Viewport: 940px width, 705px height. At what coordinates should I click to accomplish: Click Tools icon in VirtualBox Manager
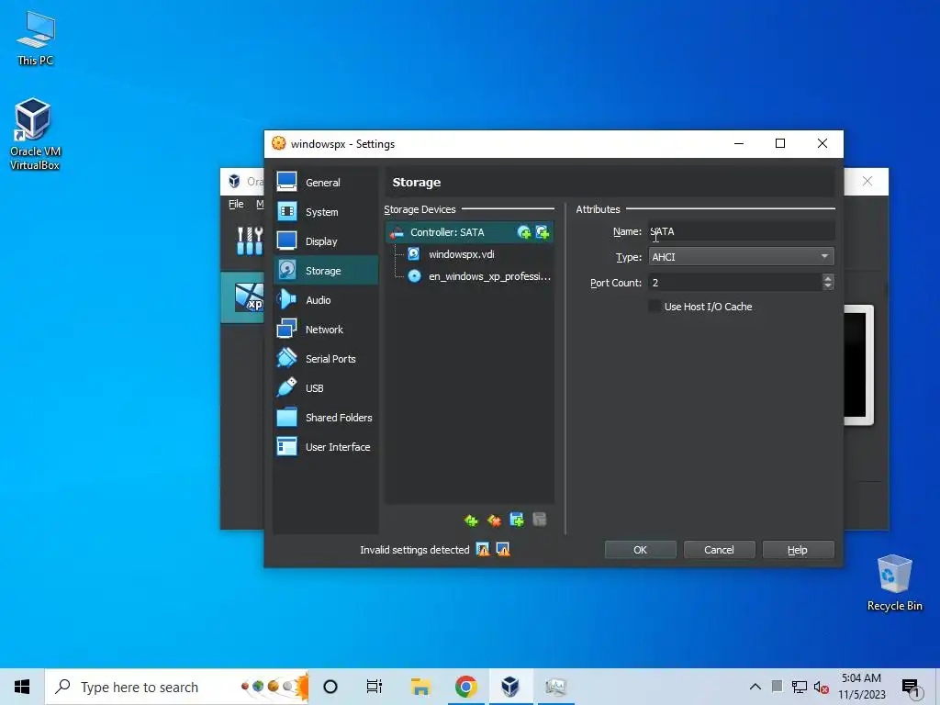[250, 241]
